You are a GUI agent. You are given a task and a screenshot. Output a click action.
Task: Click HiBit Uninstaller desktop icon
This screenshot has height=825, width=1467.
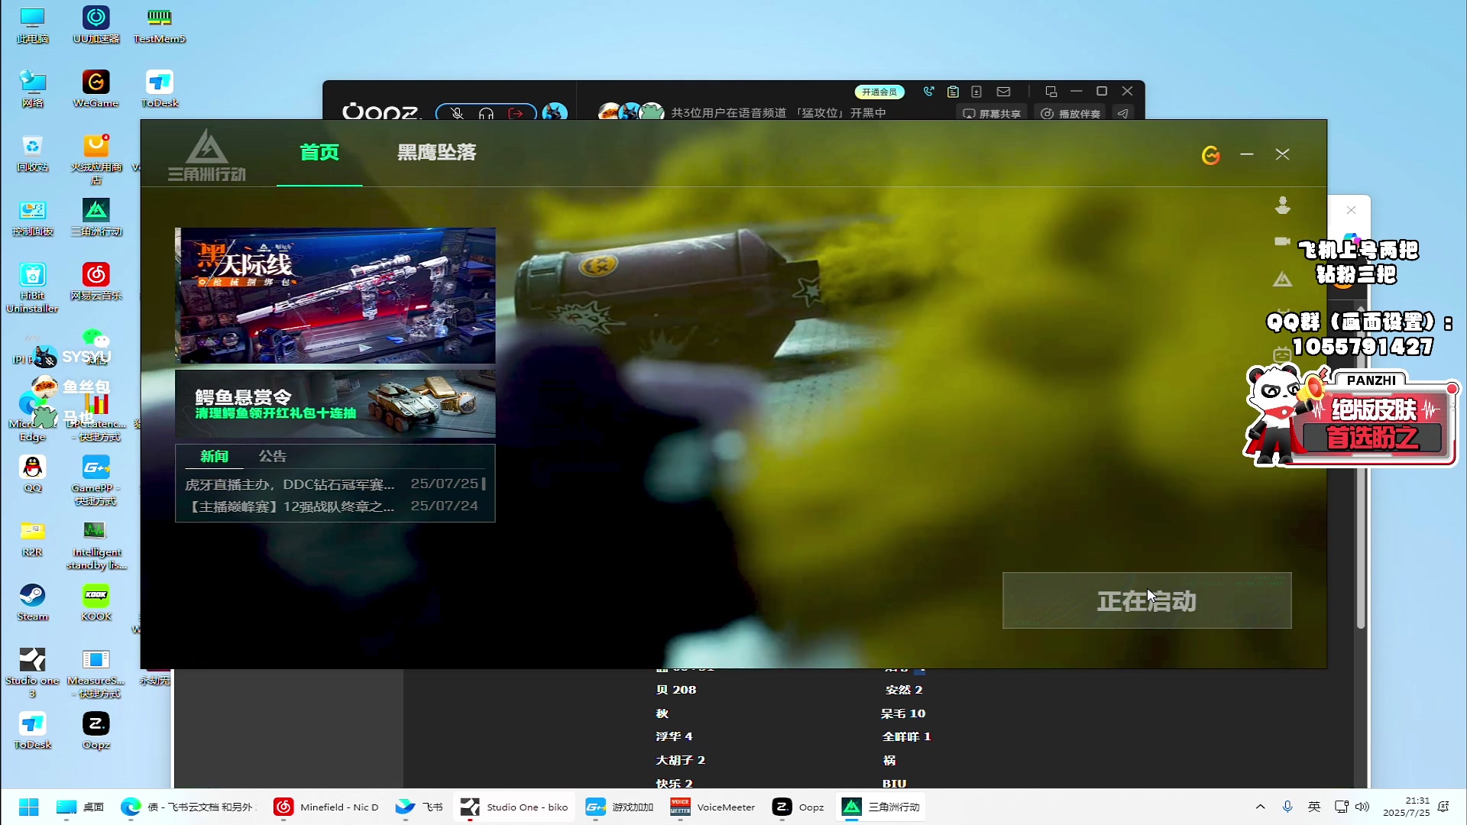32,286
